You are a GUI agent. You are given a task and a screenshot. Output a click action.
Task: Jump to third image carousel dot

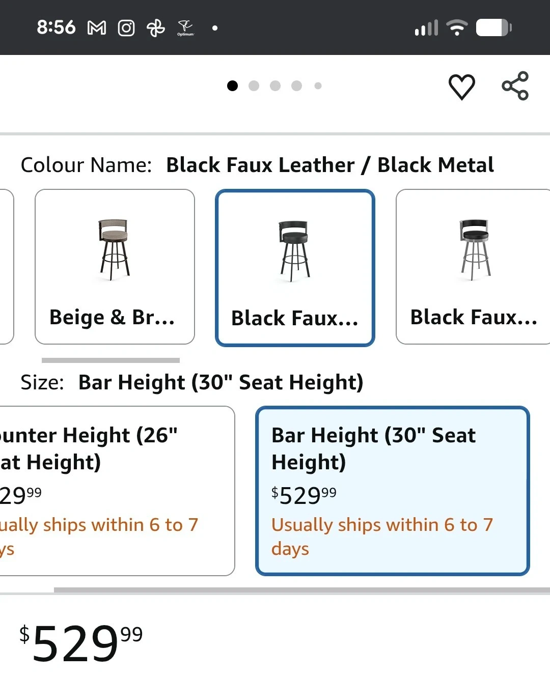click(x=275, y=86)
